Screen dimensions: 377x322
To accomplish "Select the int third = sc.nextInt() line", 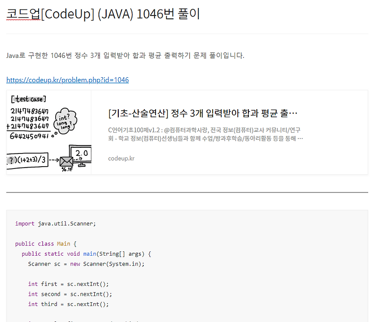I will click(x=71, y=304).
